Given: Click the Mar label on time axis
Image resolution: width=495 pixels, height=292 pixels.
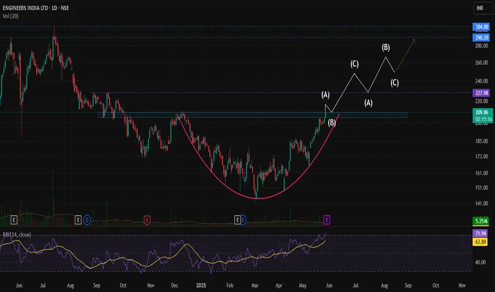Looking at the screenshot, I should (255, 286).
